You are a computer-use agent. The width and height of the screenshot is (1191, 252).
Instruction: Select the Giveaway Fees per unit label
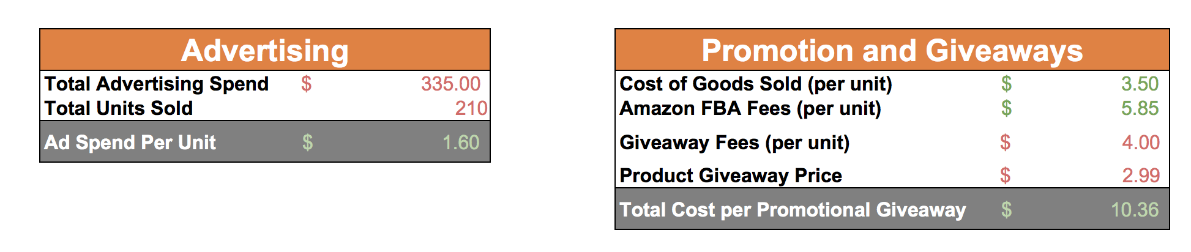[x=734, y=143]
